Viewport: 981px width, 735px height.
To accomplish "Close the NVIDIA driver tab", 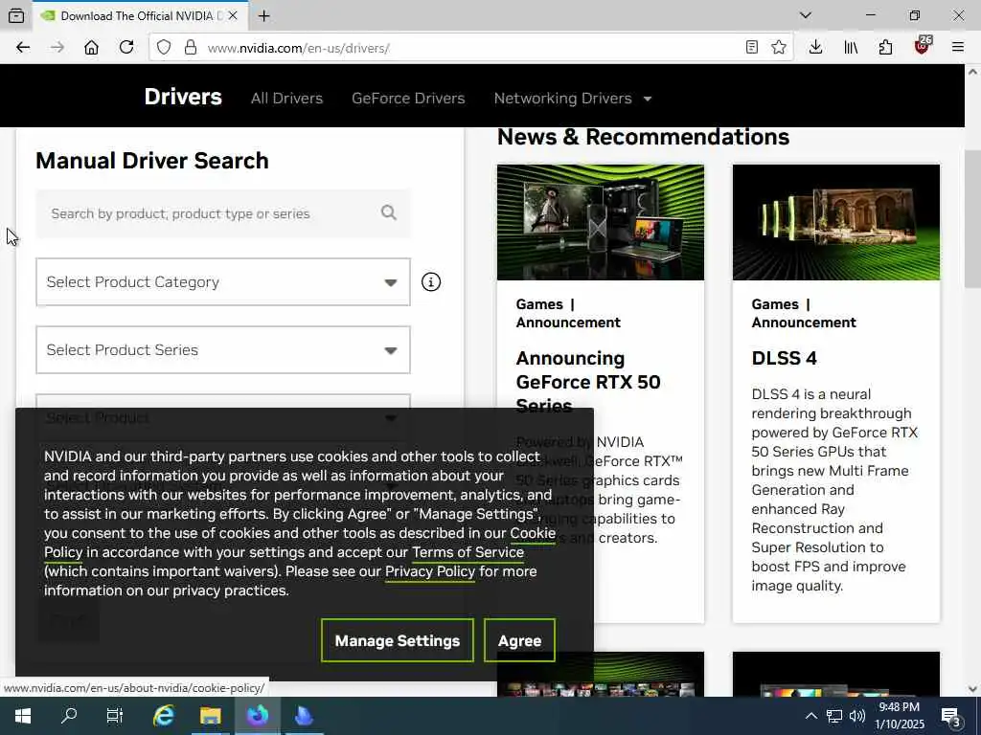I will click(233, 15).
